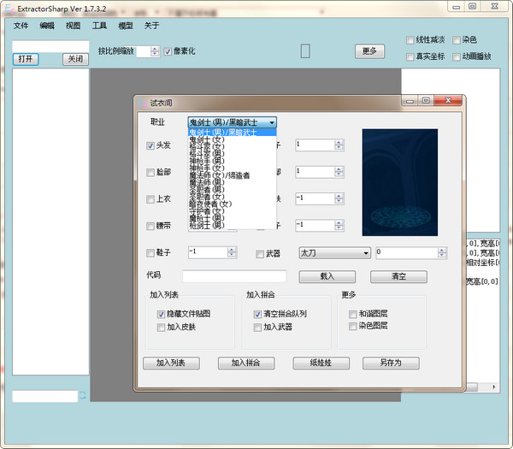Enable the 脸部 checkbox

150,173
